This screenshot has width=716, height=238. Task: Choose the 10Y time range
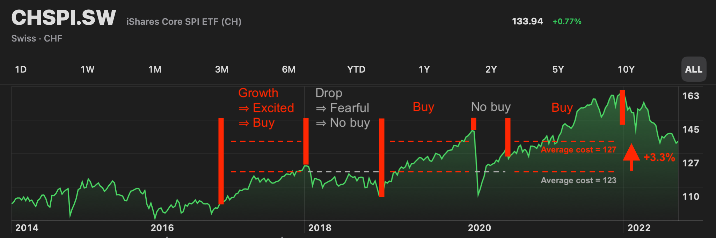[x=626, y=69]
